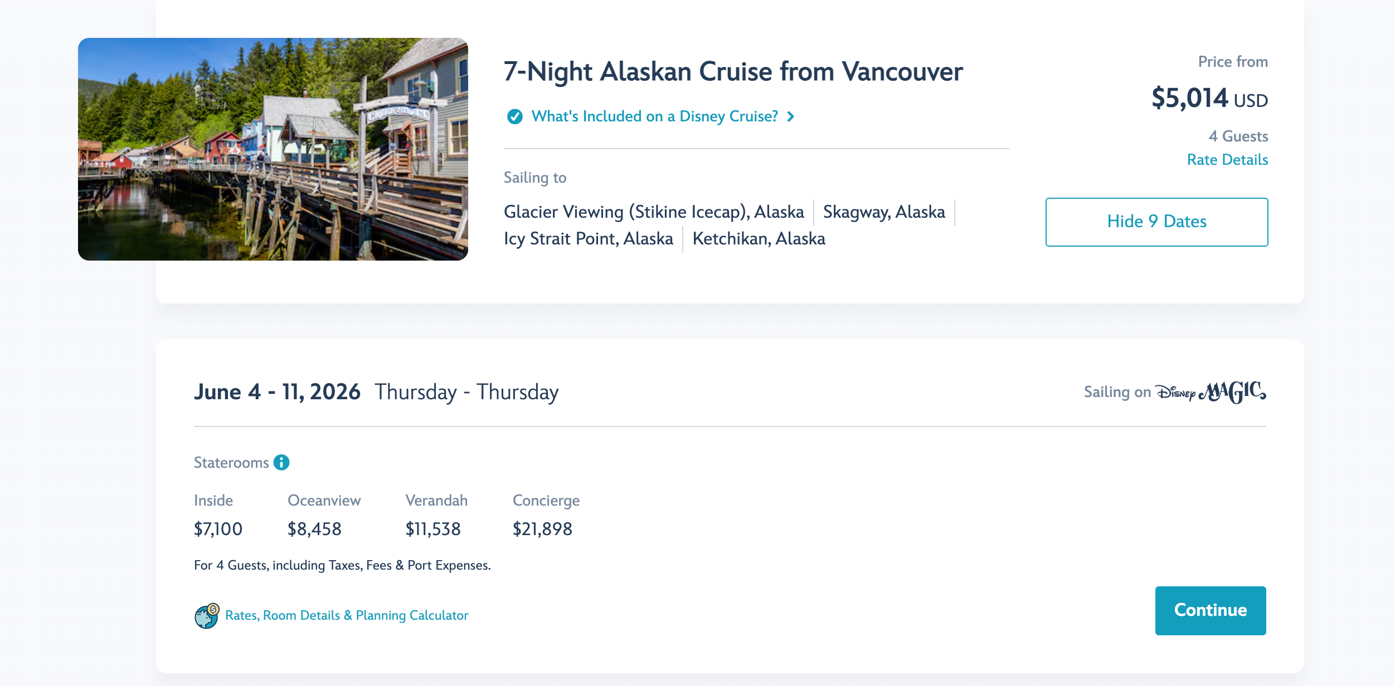This screenshot has width=1395, height=686.
Task: Open Rates, Room Details & Planning Calculator
Action: pos(346,615)
